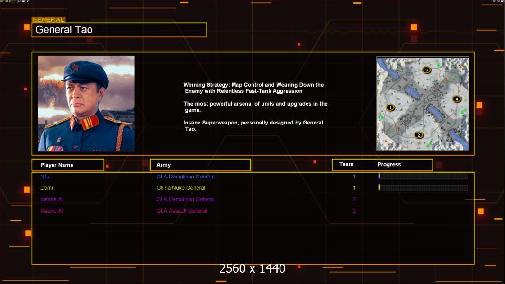Click the Team column header

346,164
